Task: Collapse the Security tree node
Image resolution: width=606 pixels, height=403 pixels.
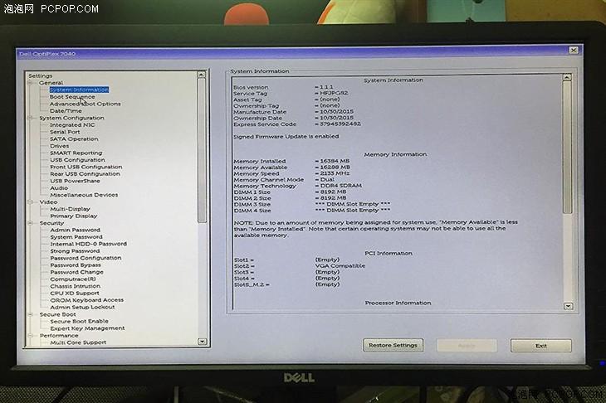Action: point(31,223)
